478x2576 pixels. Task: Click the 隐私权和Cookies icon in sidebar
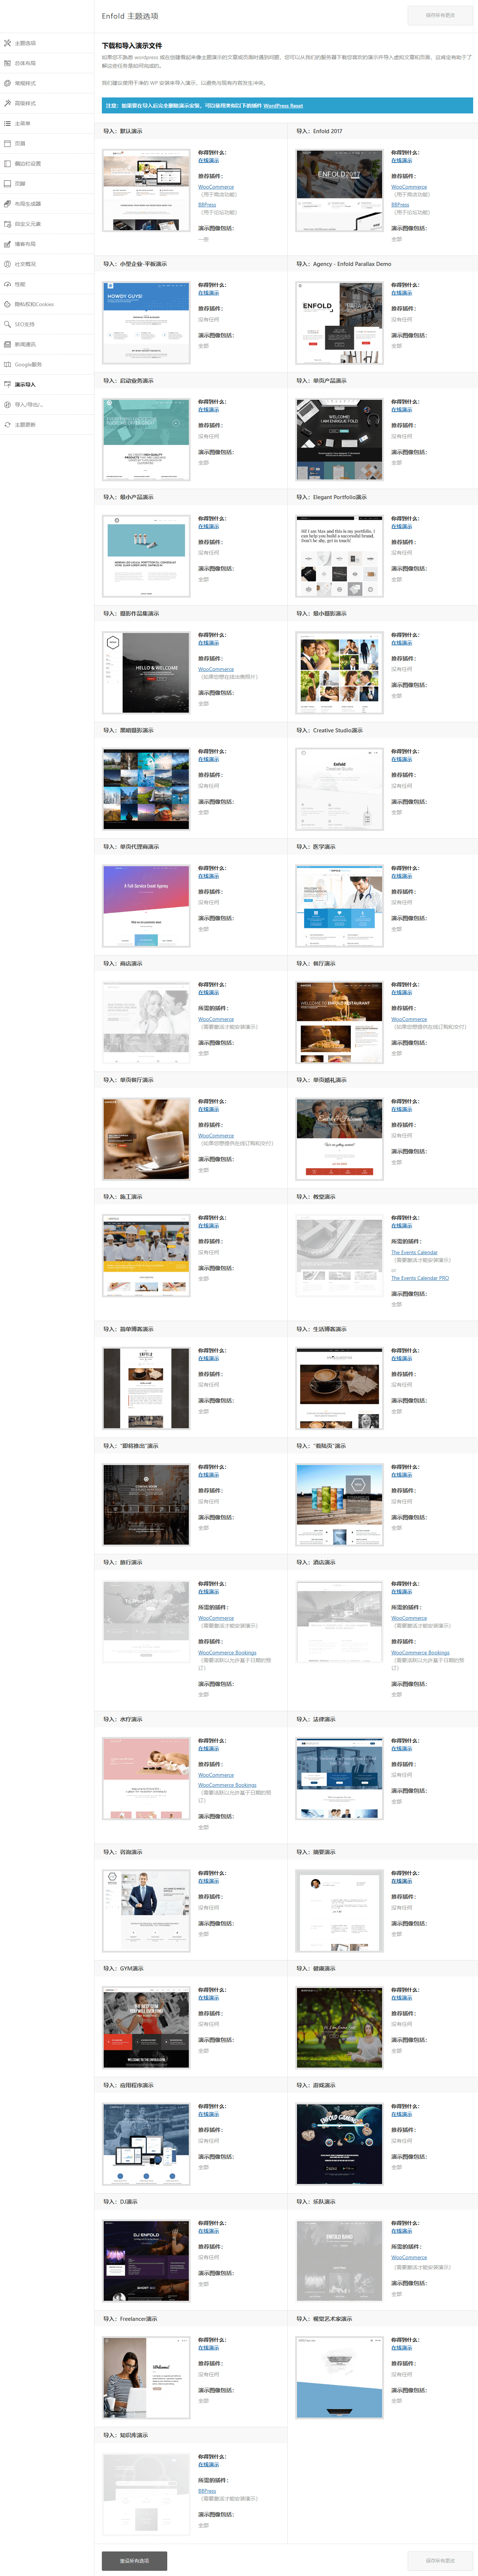[x=7, y=304]
